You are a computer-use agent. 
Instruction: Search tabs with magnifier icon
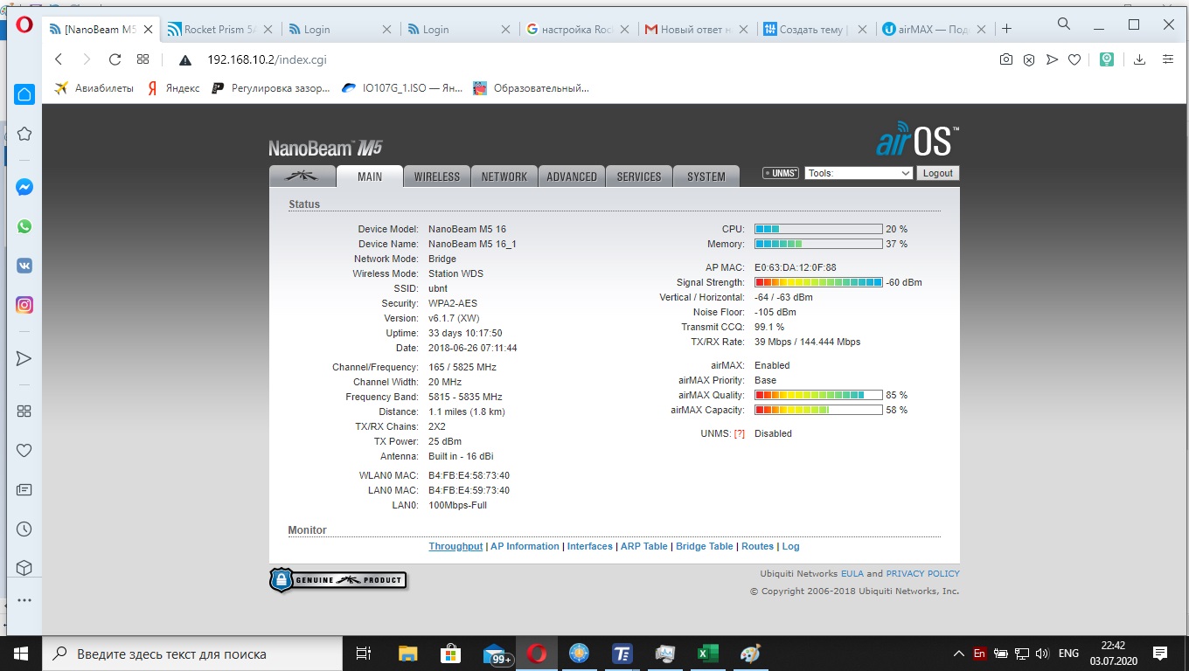tap(1064, 24)
